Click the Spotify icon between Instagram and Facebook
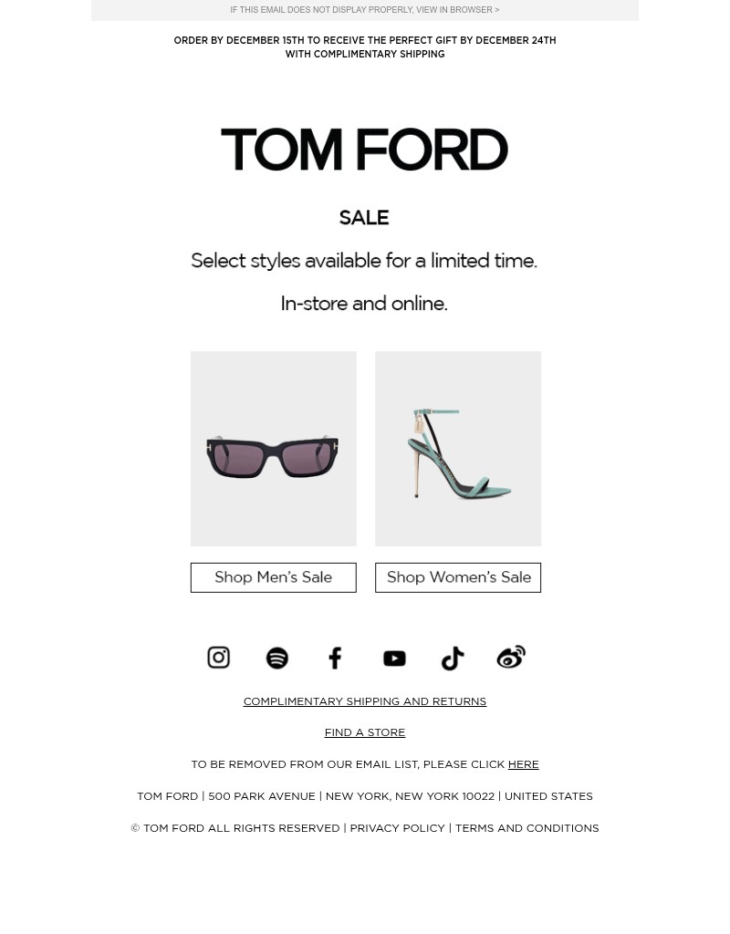The width and height of the screenshot is (730, 934). coord(276,657)
